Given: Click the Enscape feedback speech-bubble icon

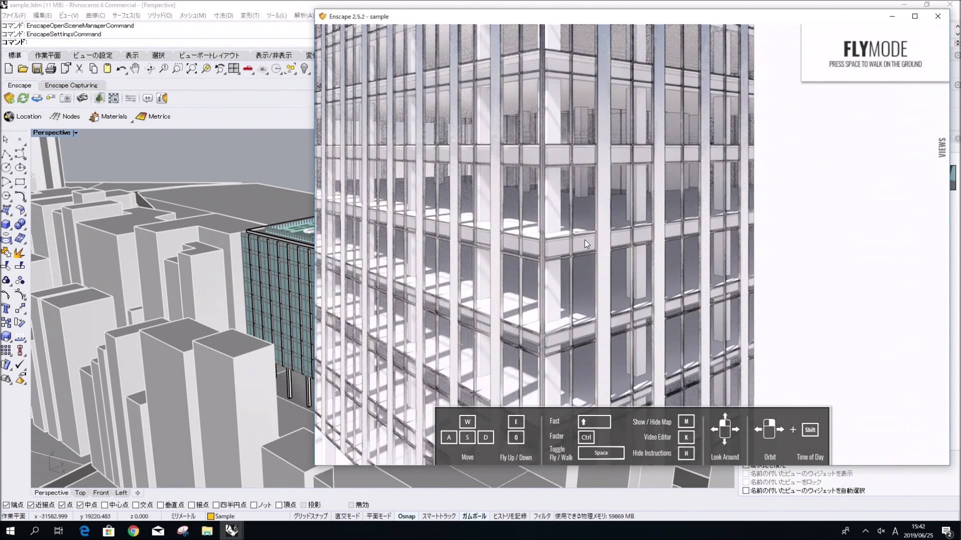Looking at the screenshot, I should point(148,98).
